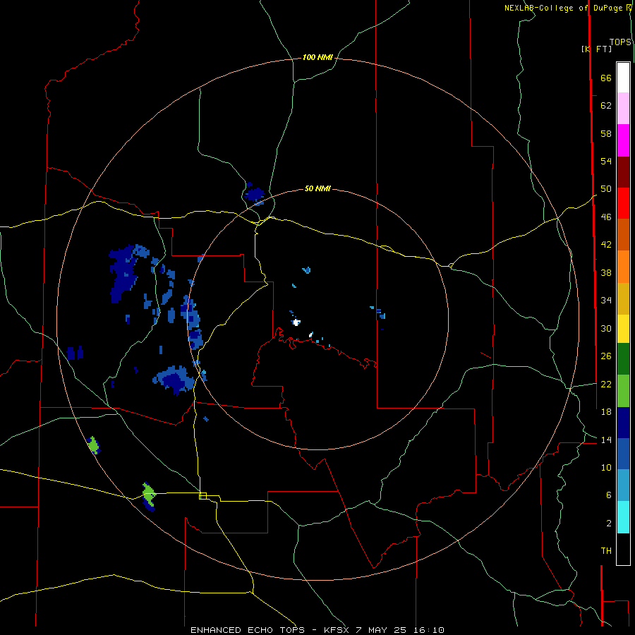635x635 pixels.
Task: Click the '42' legend value
Action: 606,244
